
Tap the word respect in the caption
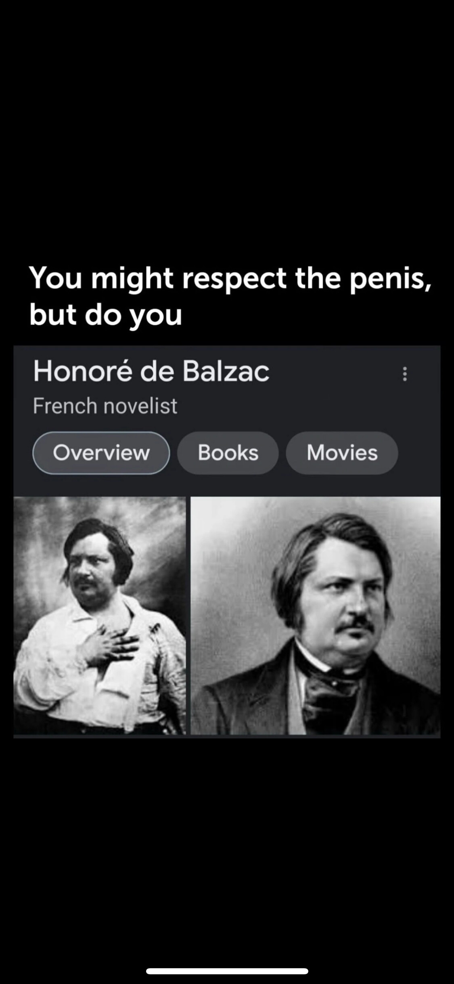point(234,280)
